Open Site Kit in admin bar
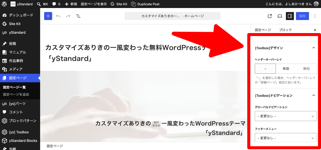The image size is (321, 150). (x=119, y=4)
